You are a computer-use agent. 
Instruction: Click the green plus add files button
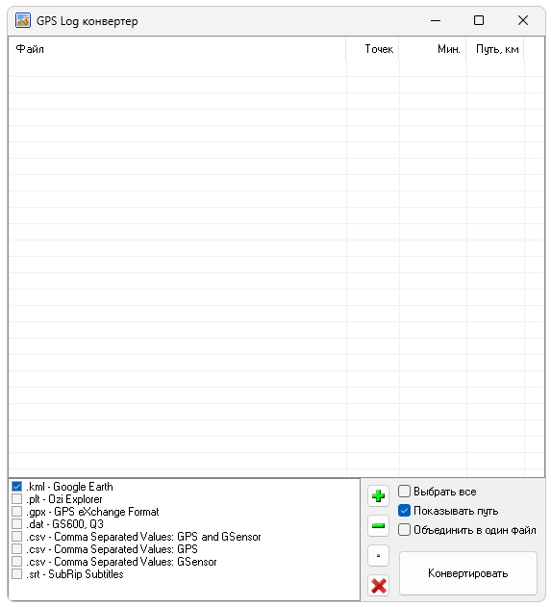(378, 496)
